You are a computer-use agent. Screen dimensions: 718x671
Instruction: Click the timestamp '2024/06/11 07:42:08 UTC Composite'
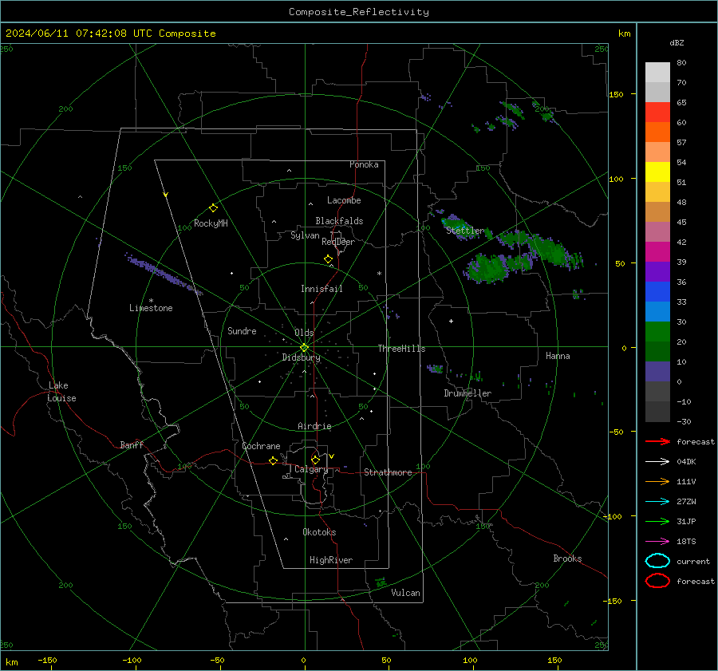coord(110,34)
